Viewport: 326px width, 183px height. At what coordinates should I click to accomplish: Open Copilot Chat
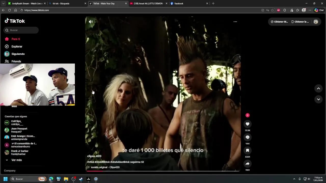pyautogui.click(x=319, y=10)
